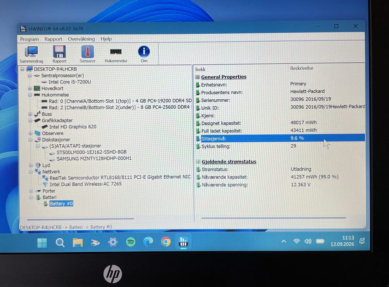Click the Batteri battery icon in tree
The width and height of the screenshot is (389, 287).
38,197
